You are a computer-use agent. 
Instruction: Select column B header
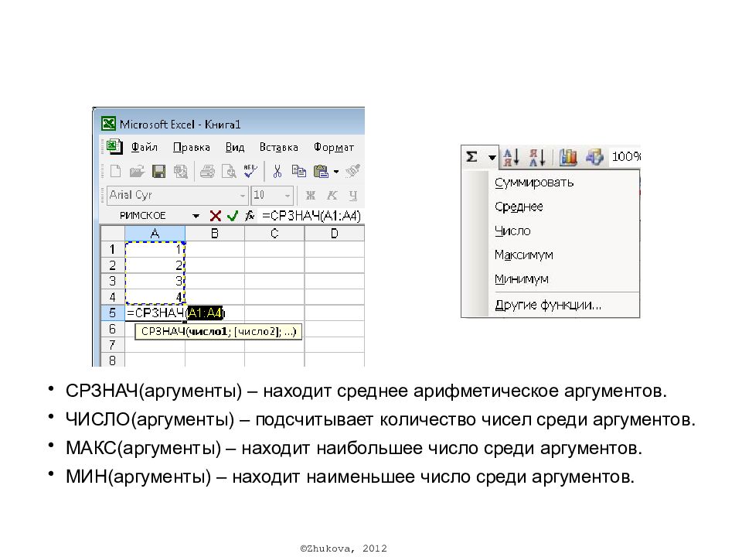point(215,234)
